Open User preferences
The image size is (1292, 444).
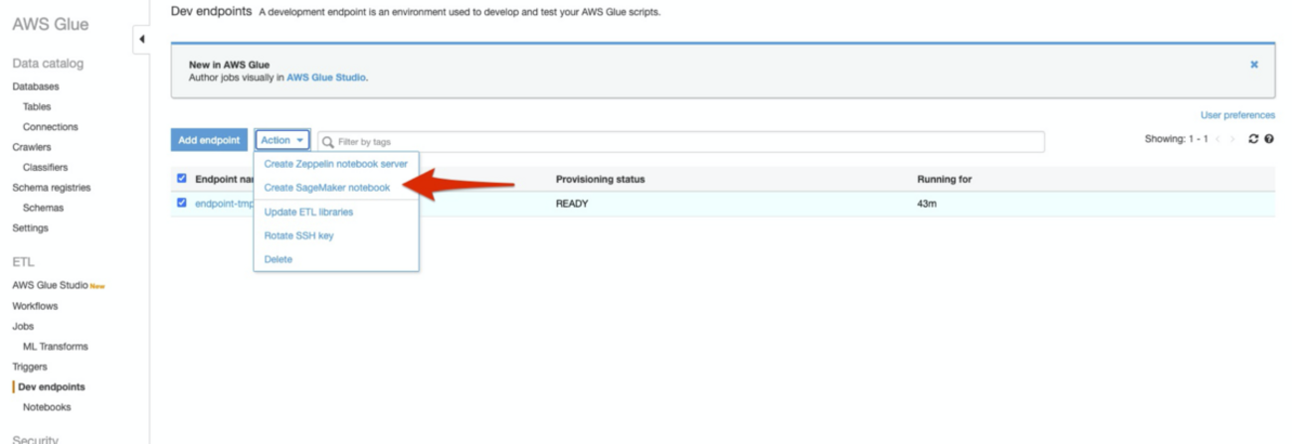(x=1237, y=115)
